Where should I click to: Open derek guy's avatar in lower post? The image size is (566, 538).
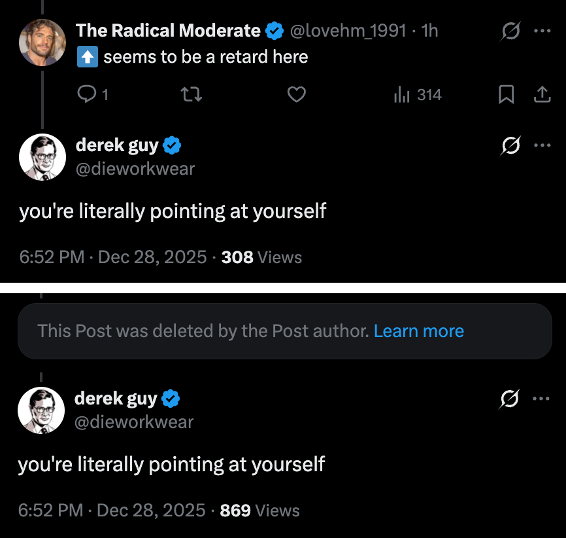tap(41, 410)
